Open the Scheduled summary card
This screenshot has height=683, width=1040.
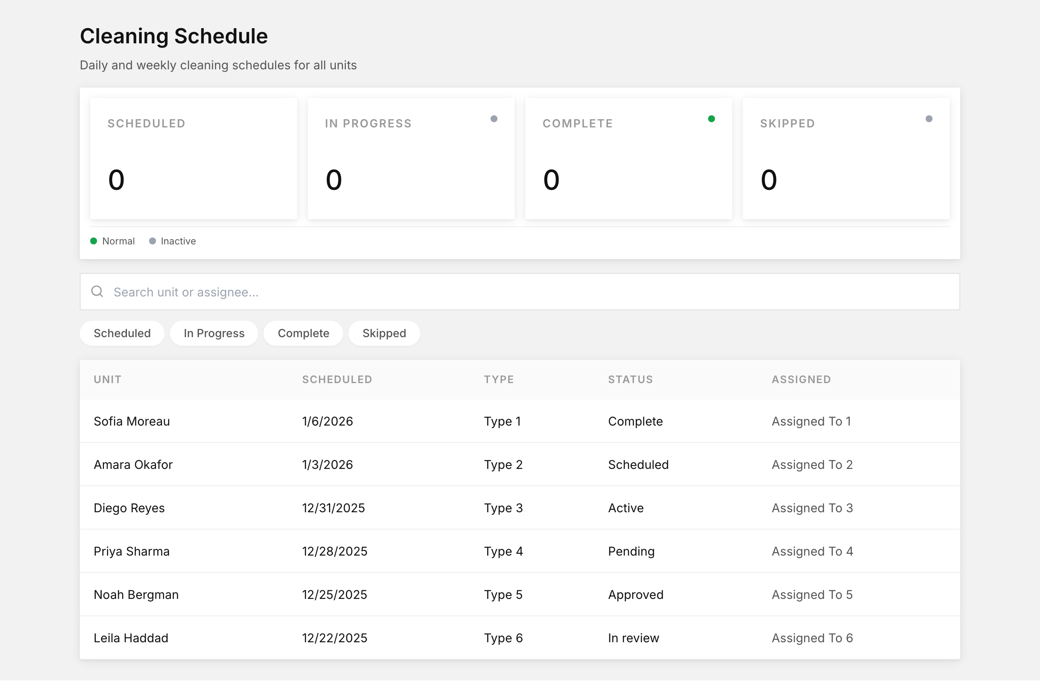[194, 159]
